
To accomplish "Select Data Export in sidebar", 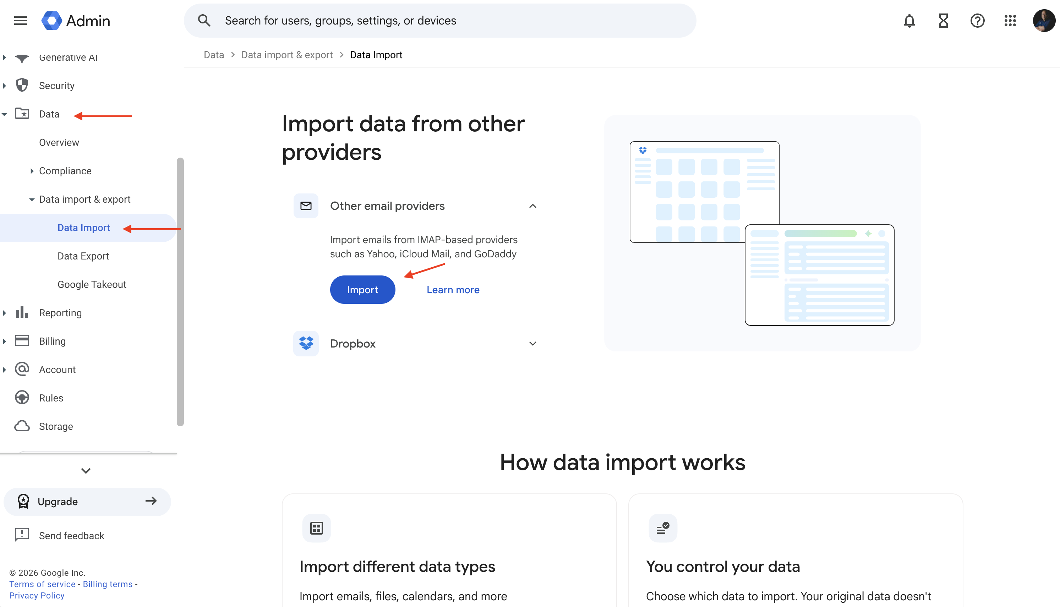I will (x=83, y=256).
